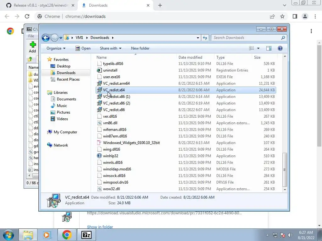Click the Show in folder link

click(100, 227)
